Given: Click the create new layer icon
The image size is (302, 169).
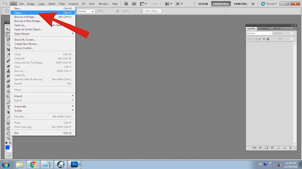Looking at the screenshot, I should tap(284, 148).
